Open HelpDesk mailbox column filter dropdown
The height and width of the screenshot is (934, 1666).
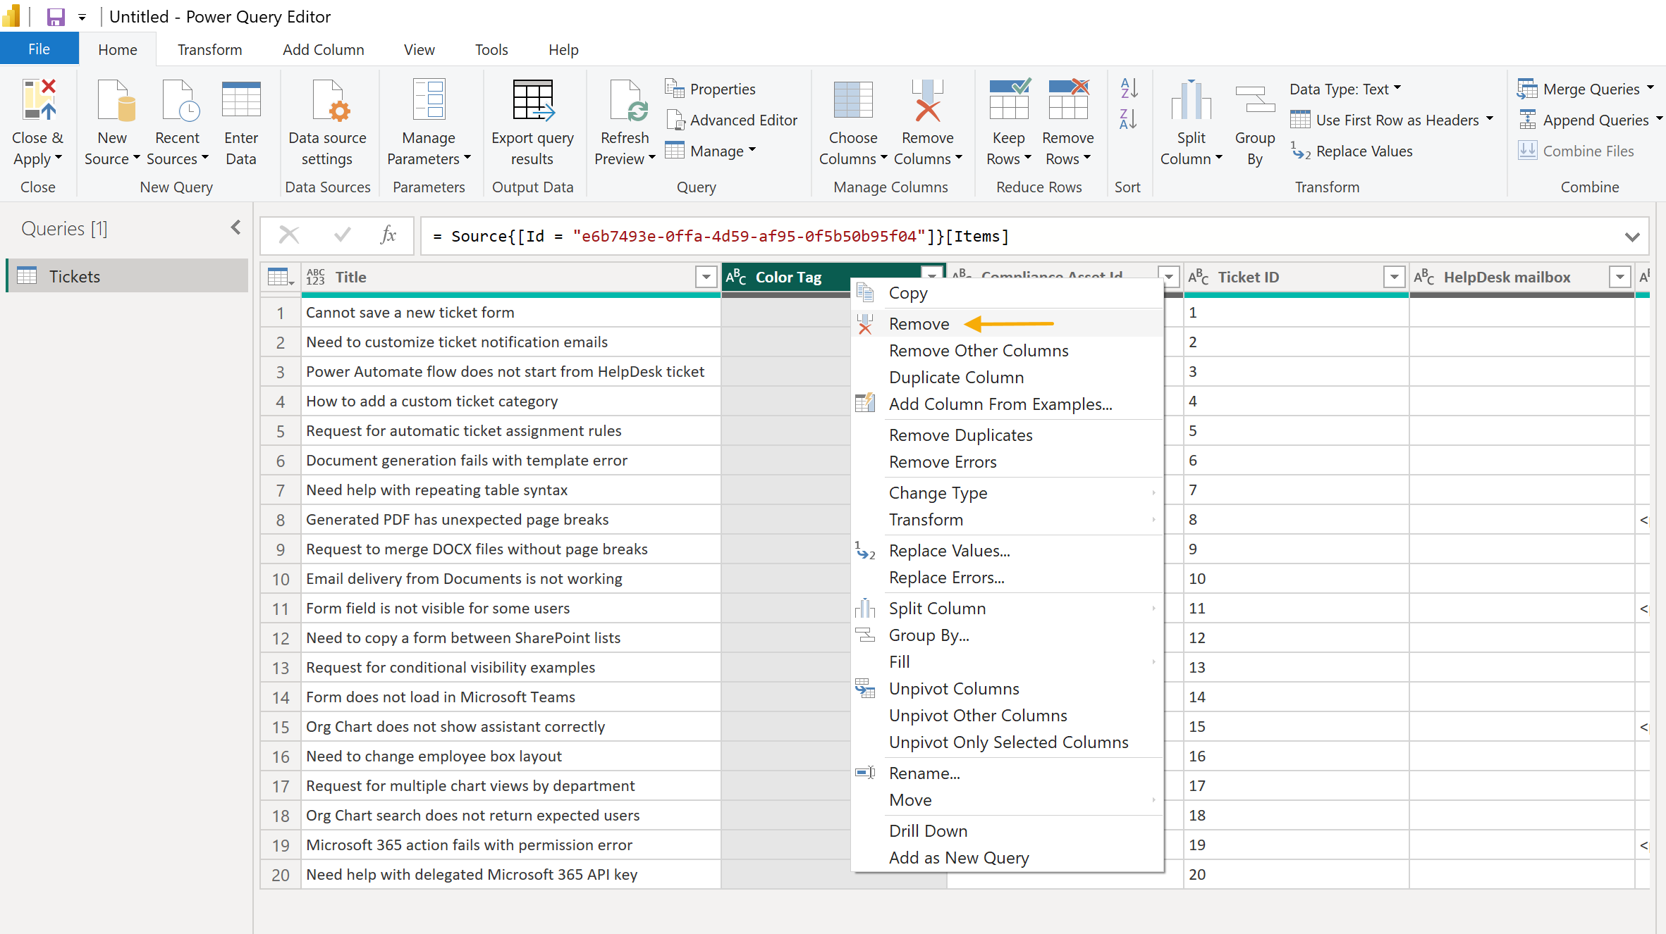tap(1620, 278)
